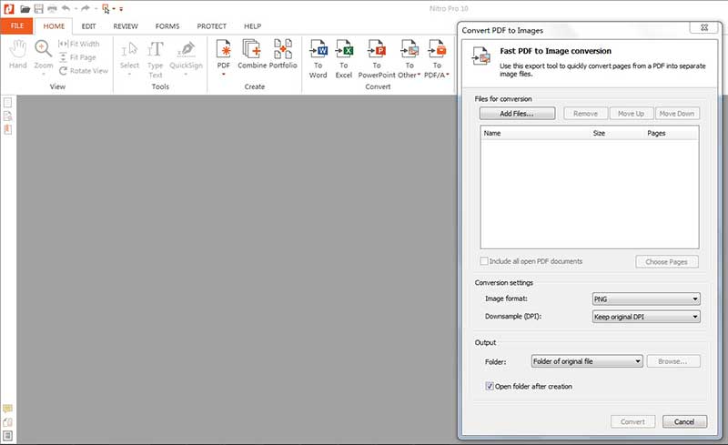Uncheck Open folder after creation
The width and height of the screenshot is (728, 445).
click(x=490, y=386)
